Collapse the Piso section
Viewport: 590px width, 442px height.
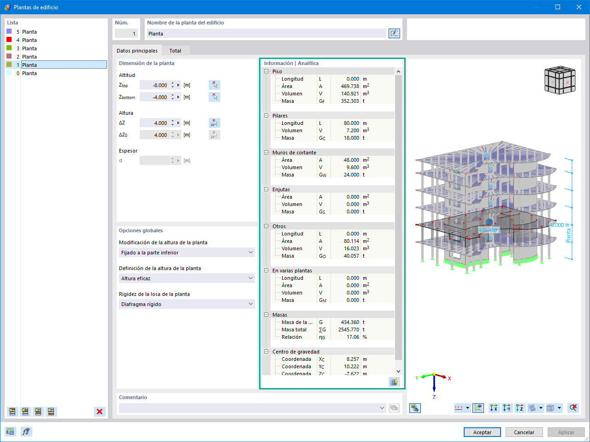(266, 71)
